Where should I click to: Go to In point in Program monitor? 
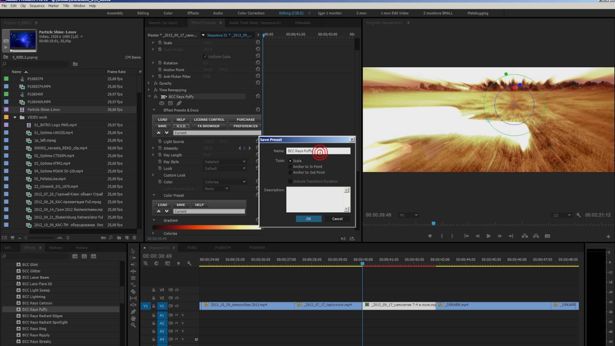tap(467, 236)
